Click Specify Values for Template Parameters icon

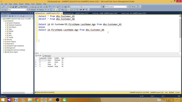[86, 10]
